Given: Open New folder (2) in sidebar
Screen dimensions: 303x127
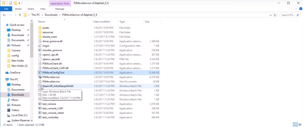Looking at the screenshot, I should 19,66.
